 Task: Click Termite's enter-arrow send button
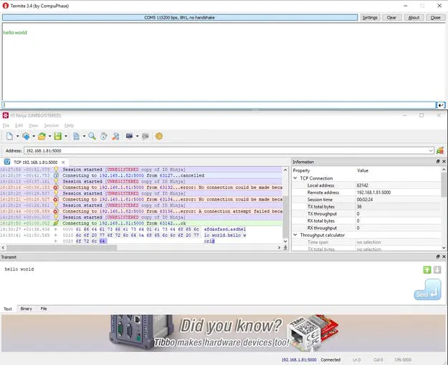(x=441, y=105)
